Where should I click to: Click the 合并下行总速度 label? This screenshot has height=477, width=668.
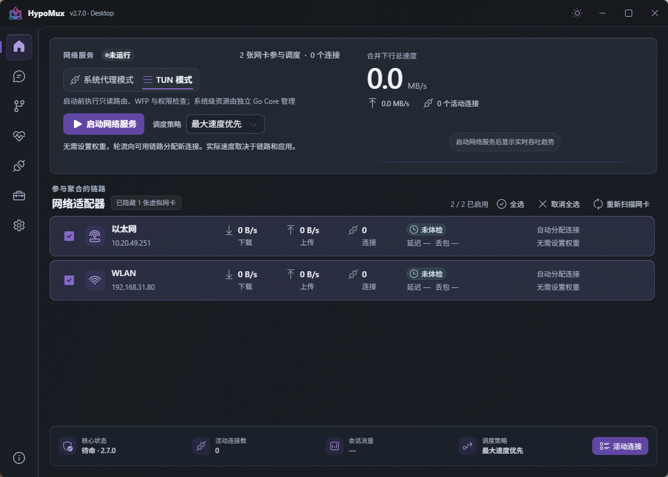392,56
